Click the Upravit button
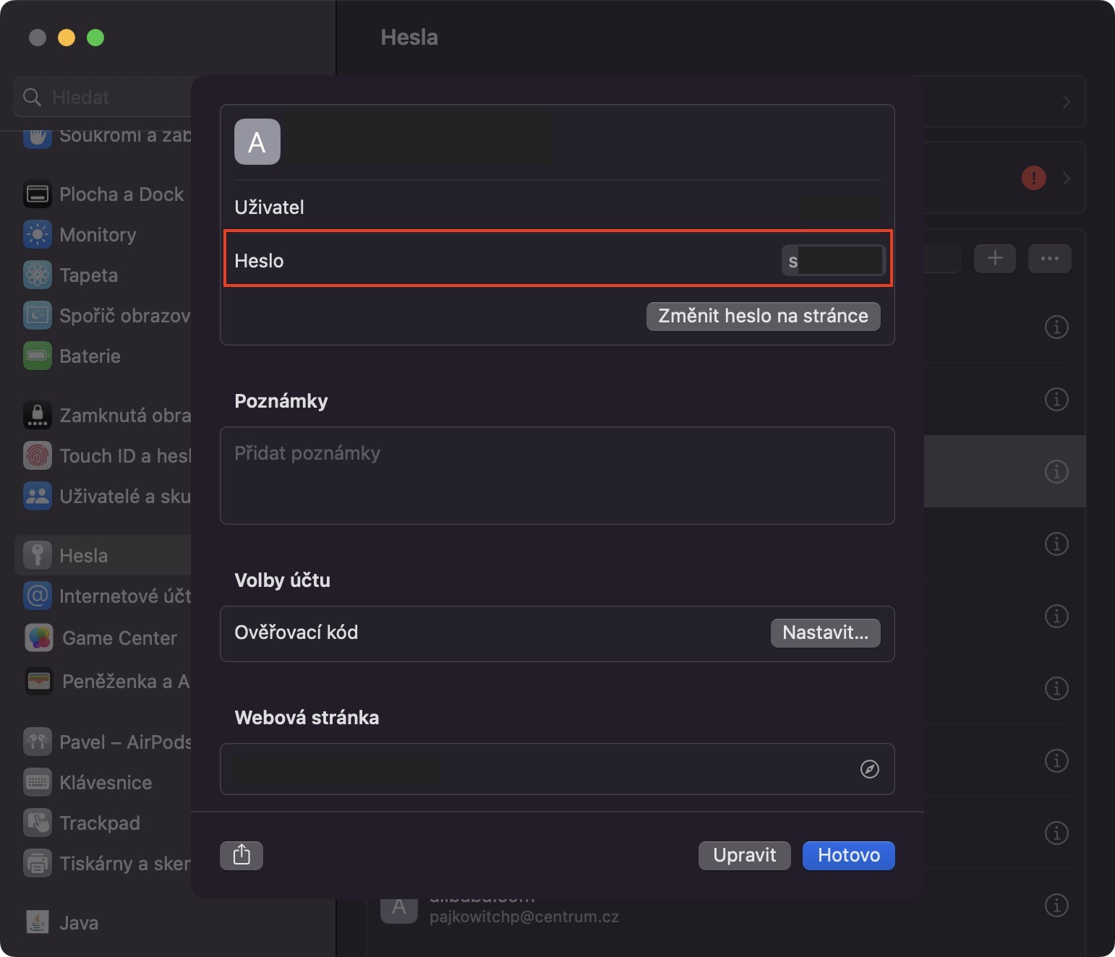Image resolution: width=1115 pixels, height=957 pixels. (744, 855)
